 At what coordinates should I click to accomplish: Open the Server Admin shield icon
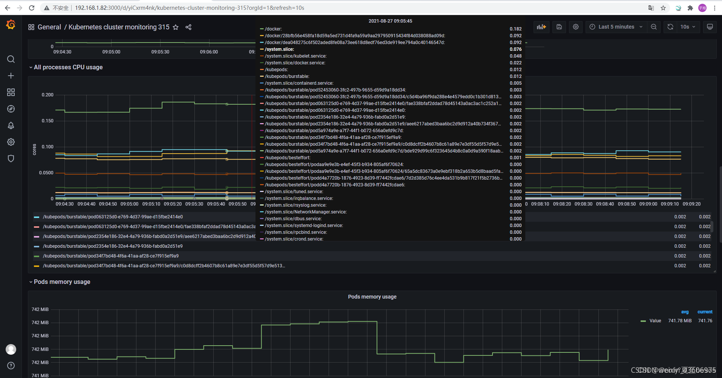tap(11, 159)
